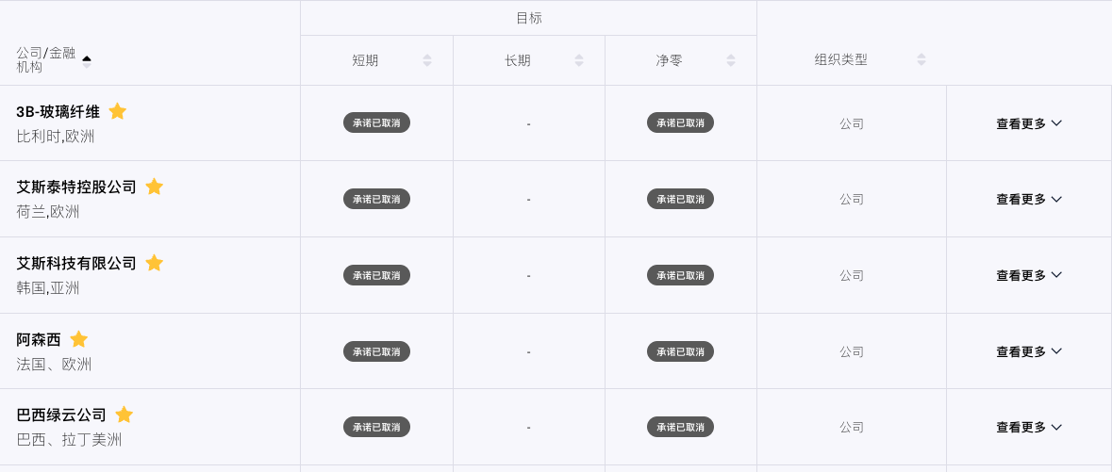Image resolution: width=1112 pixels, height=472 pixels.
Task: Expand 查看更多 for 巴西绿云公司
Action: point(1029,428)
